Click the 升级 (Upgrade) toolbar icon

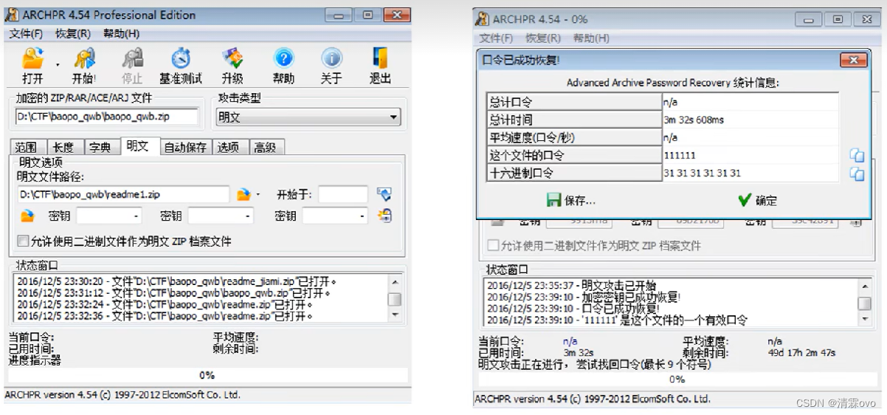[232, 58]
